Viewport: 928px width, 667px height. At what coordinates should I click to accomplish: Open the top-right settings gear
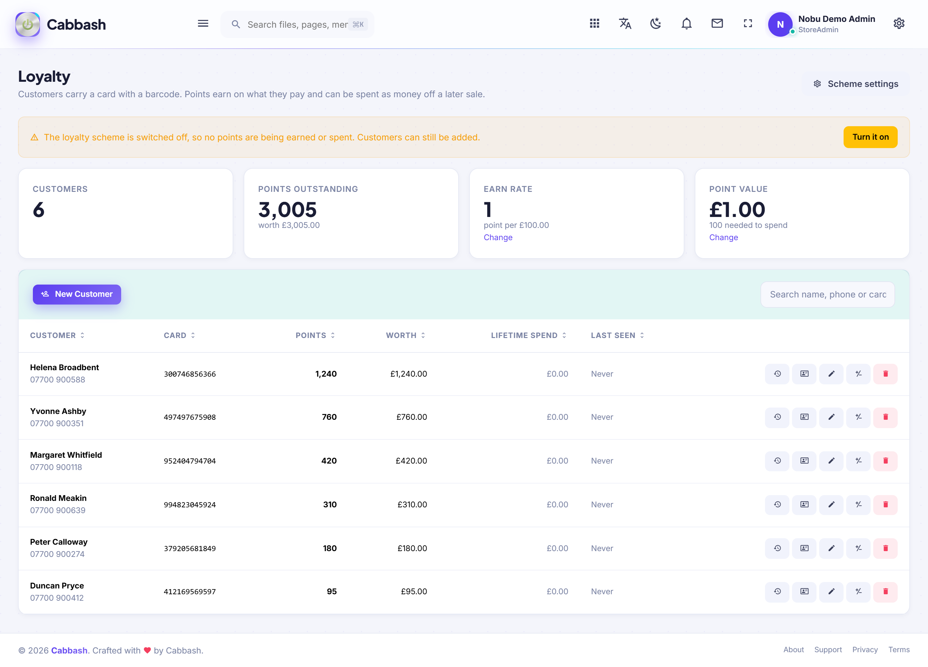point(899,24)
